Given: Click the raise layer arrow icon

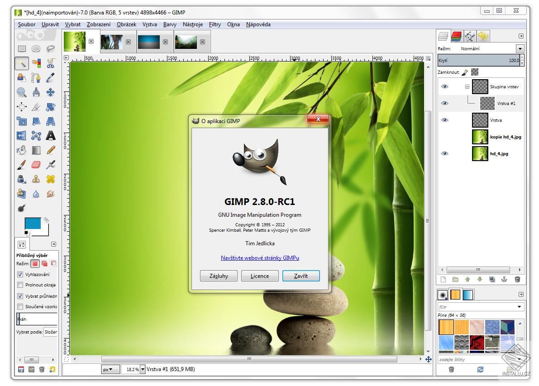Looking at the screenshot, I should (x=467, y=280).
